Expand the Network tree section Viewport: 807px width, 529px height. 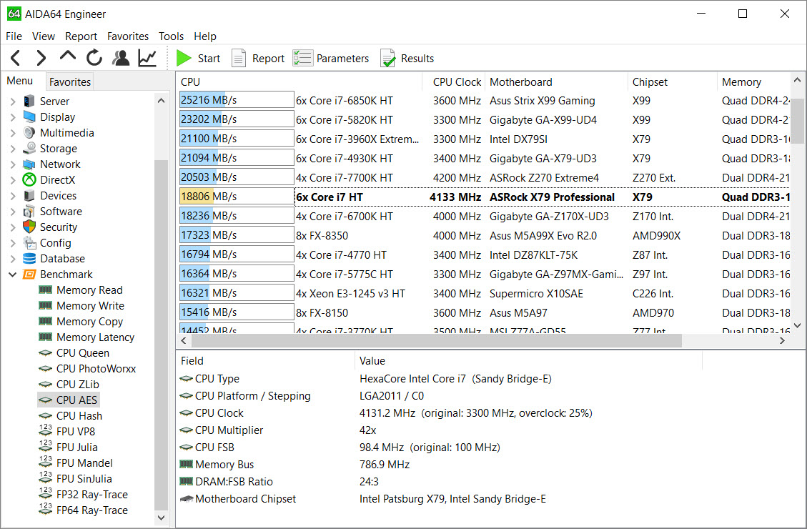[12, 164]
